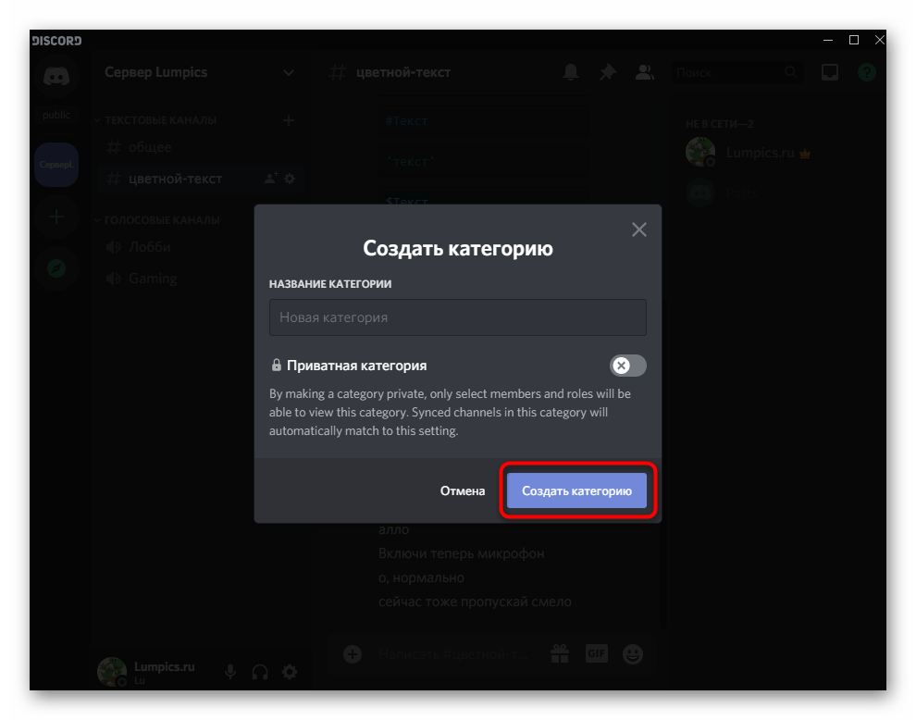Open the help question mark icon
Viewport: 916px width, 720px height.
(866, 72)
